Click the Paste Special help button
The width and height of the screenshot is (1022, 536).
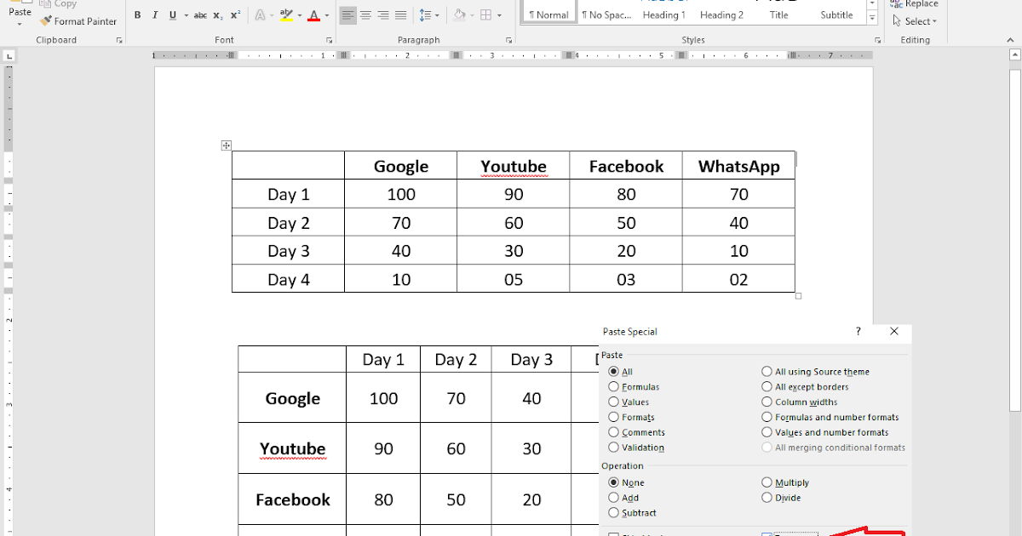tap(858, 331)
